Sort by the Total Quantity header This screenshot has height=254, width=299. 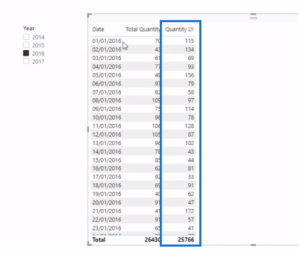[x=143, y=29]
